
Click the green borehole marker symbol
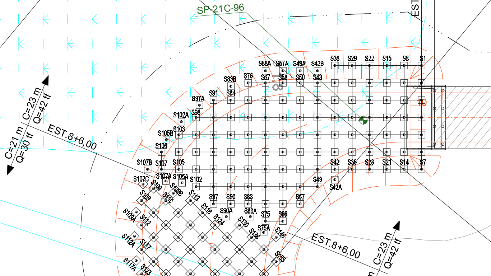pyautogui.click(x=363, y=120)
